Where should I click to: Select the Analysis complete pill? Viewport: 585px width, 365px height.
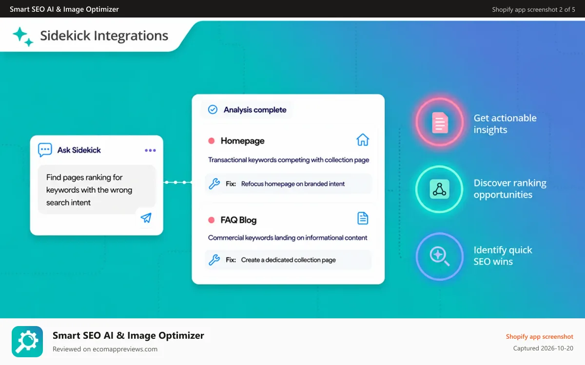[x=247, y=109]
